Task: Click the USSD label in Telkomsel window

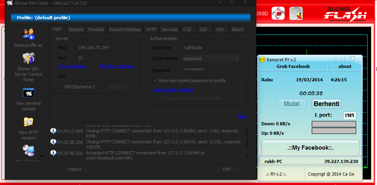Action: pos(262,14)
